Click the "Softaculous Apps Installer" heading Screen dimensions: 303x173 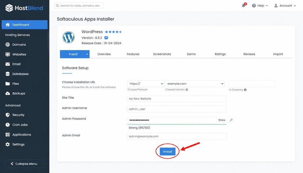click(x=86, y=19)
